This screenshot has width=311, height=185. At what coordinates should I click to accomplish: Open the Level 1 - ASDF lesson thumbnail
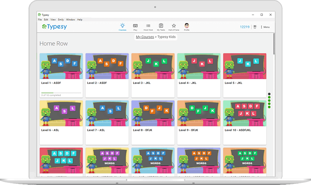(x=61, y=66)
